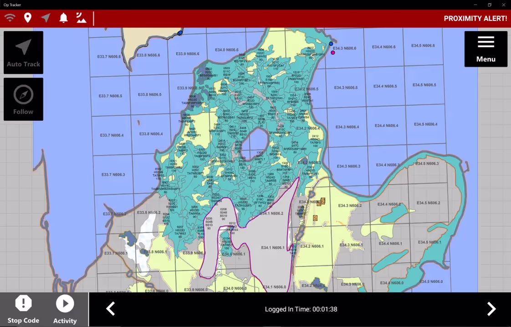Click grid cell label E34.5 N606.2

(x=428, y=202)
